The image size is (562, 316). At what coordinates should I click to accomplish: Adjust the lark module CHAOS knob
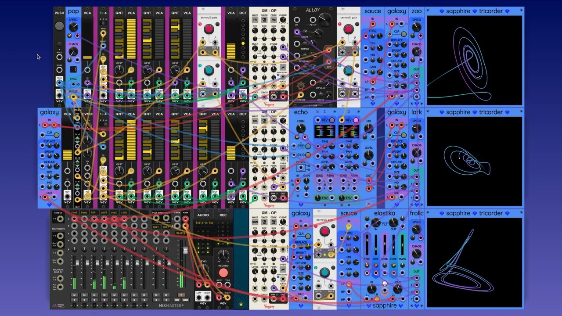pos(416,153)
